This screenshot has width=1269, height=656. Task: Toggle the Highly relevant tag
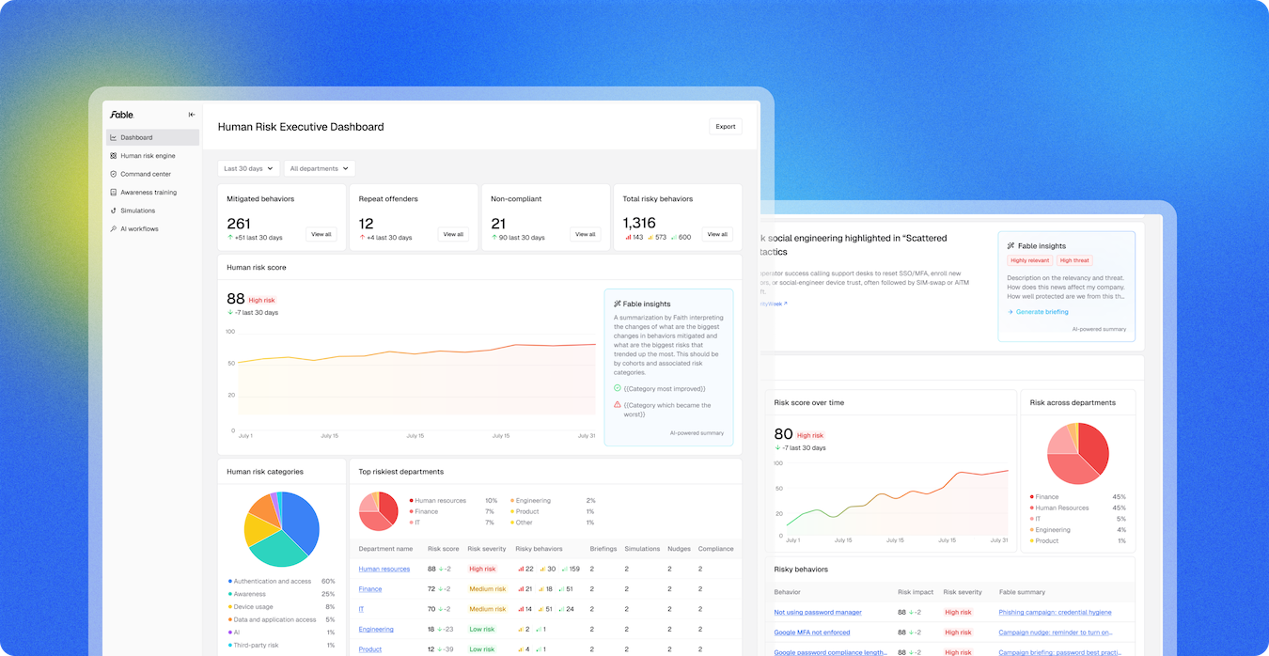point(1031,259)
